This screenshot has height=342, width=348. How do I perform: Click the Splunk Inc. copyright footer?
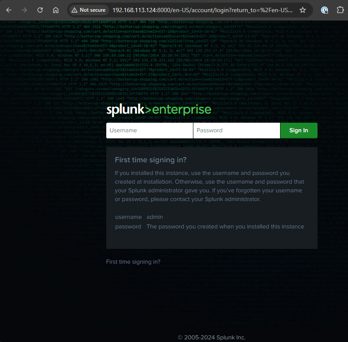point(212,337)
